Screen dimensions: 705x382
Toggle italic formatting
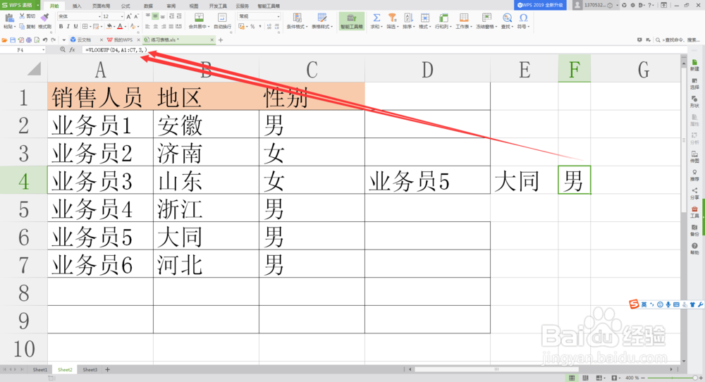(x=68, y=27)
